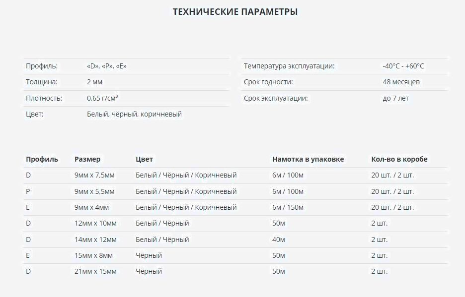Click the 14мм x 12мм size cell
The height and width of the screenshot is (297, 465).
click(x=95, y=239)
